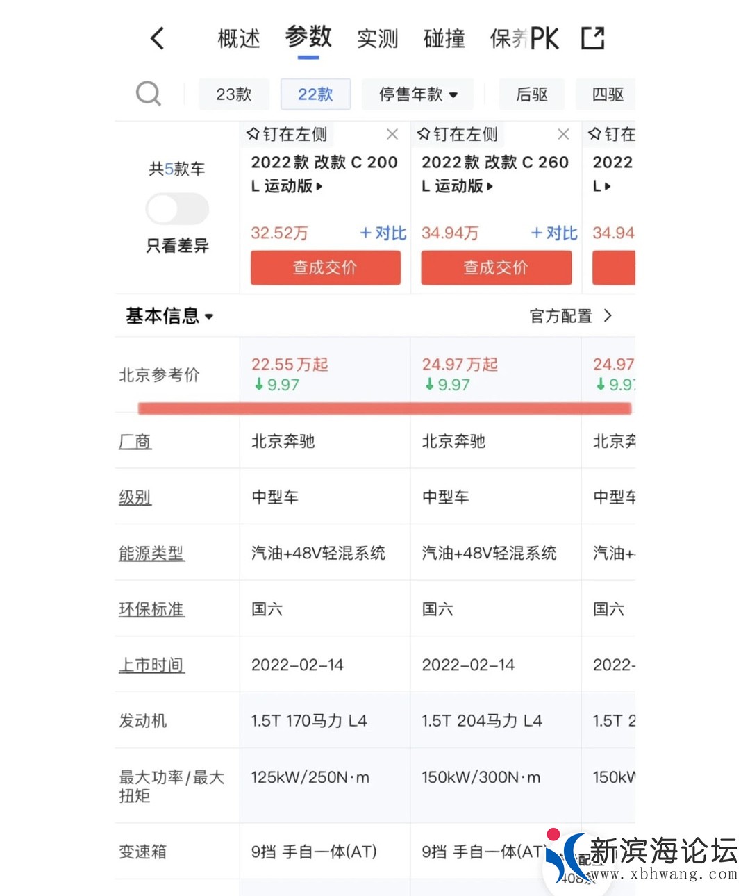This screenshot has width=750, height=896.
Task: Open the 官方配置 link
Action: coord(569,316)
